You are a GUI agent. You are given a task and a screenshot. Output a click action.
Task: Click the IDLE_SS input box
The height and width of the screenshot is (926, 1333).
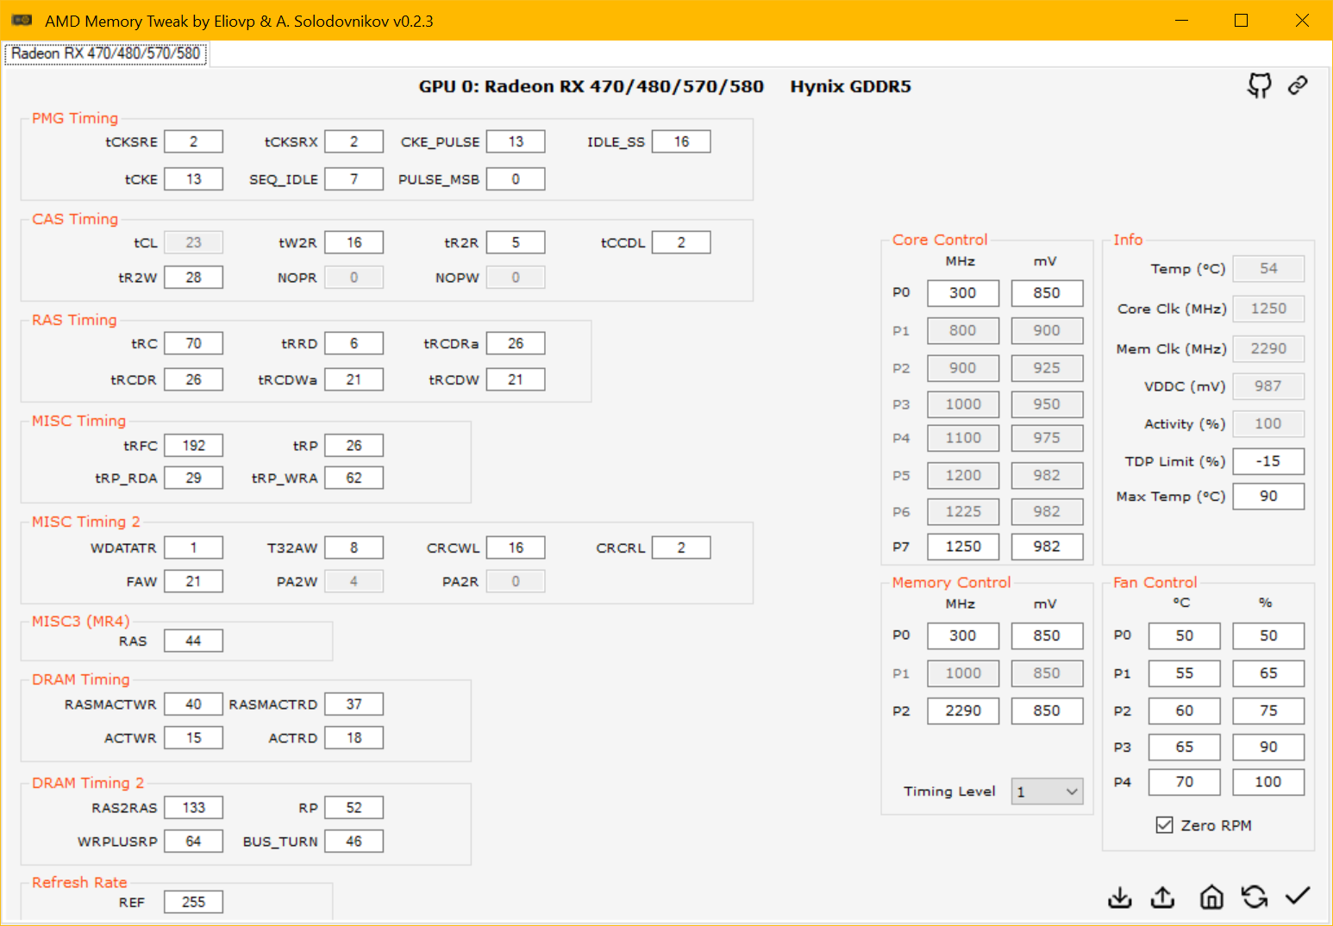point(681,141)
